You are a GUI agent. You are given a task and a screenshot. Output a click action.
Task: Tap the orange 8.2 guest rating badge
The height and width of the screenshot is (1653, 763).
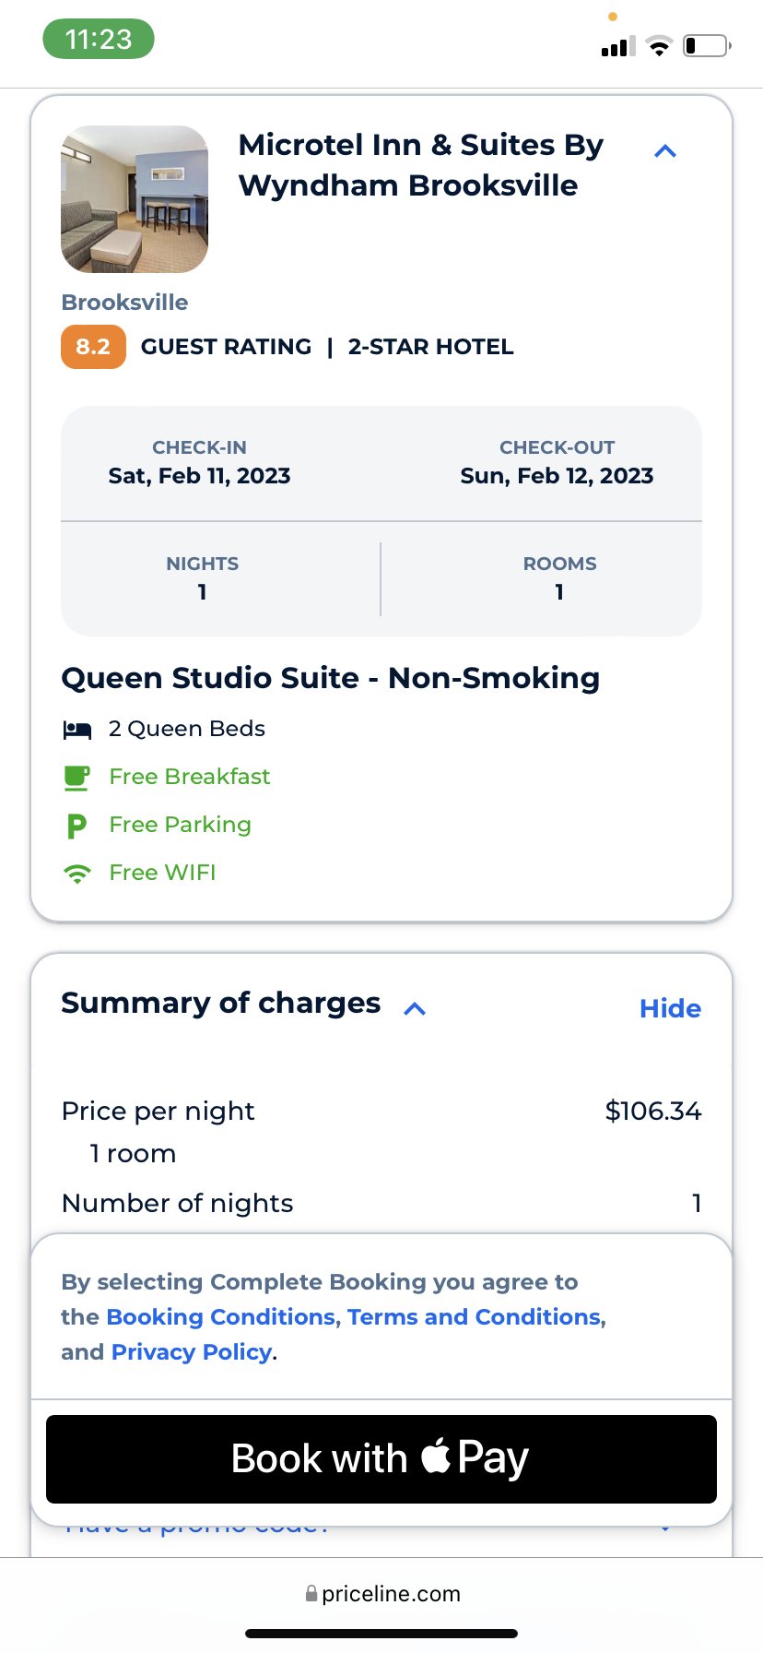coord(93,347)
